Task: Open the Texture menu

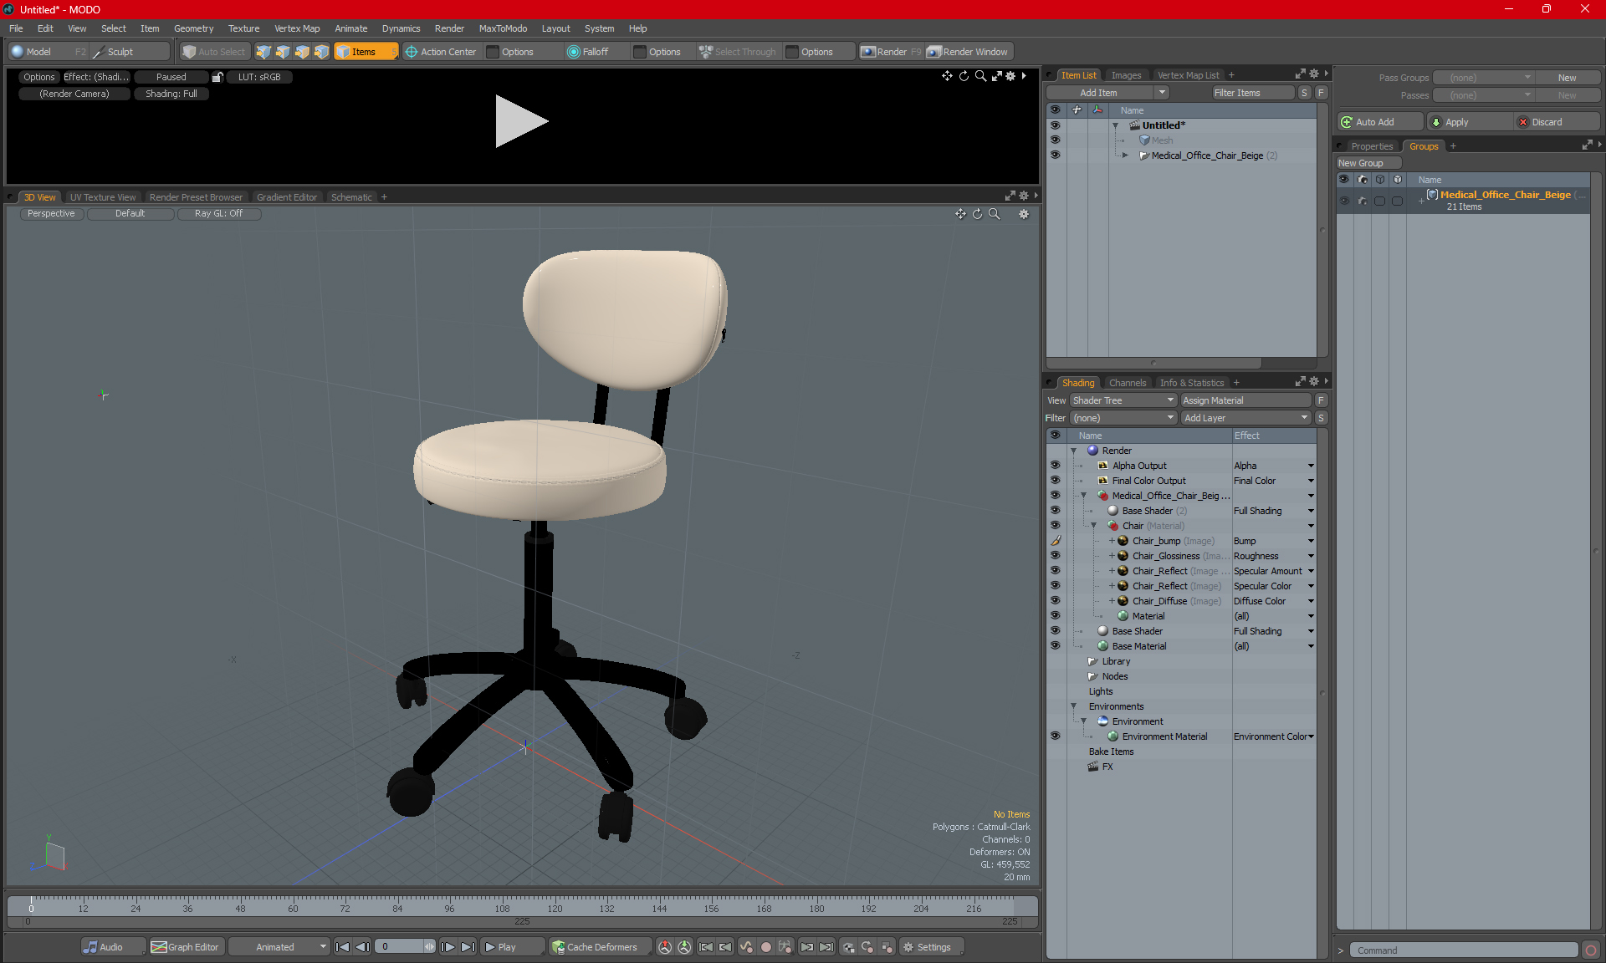Action: click(243, 28)
